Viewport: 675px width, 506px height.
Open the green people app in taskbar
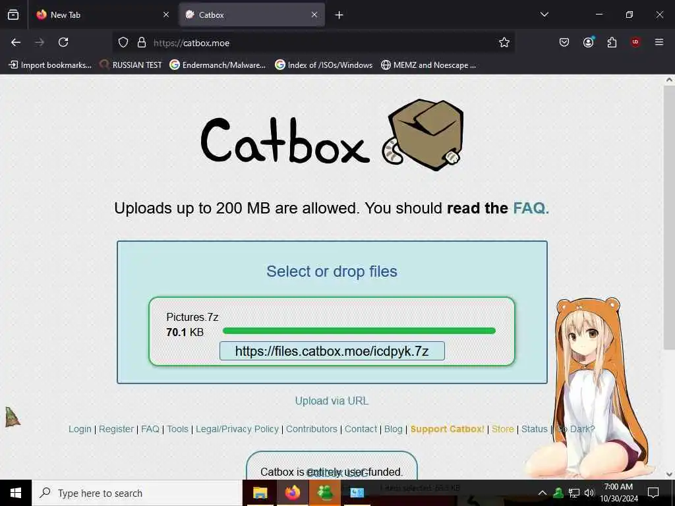324,493
